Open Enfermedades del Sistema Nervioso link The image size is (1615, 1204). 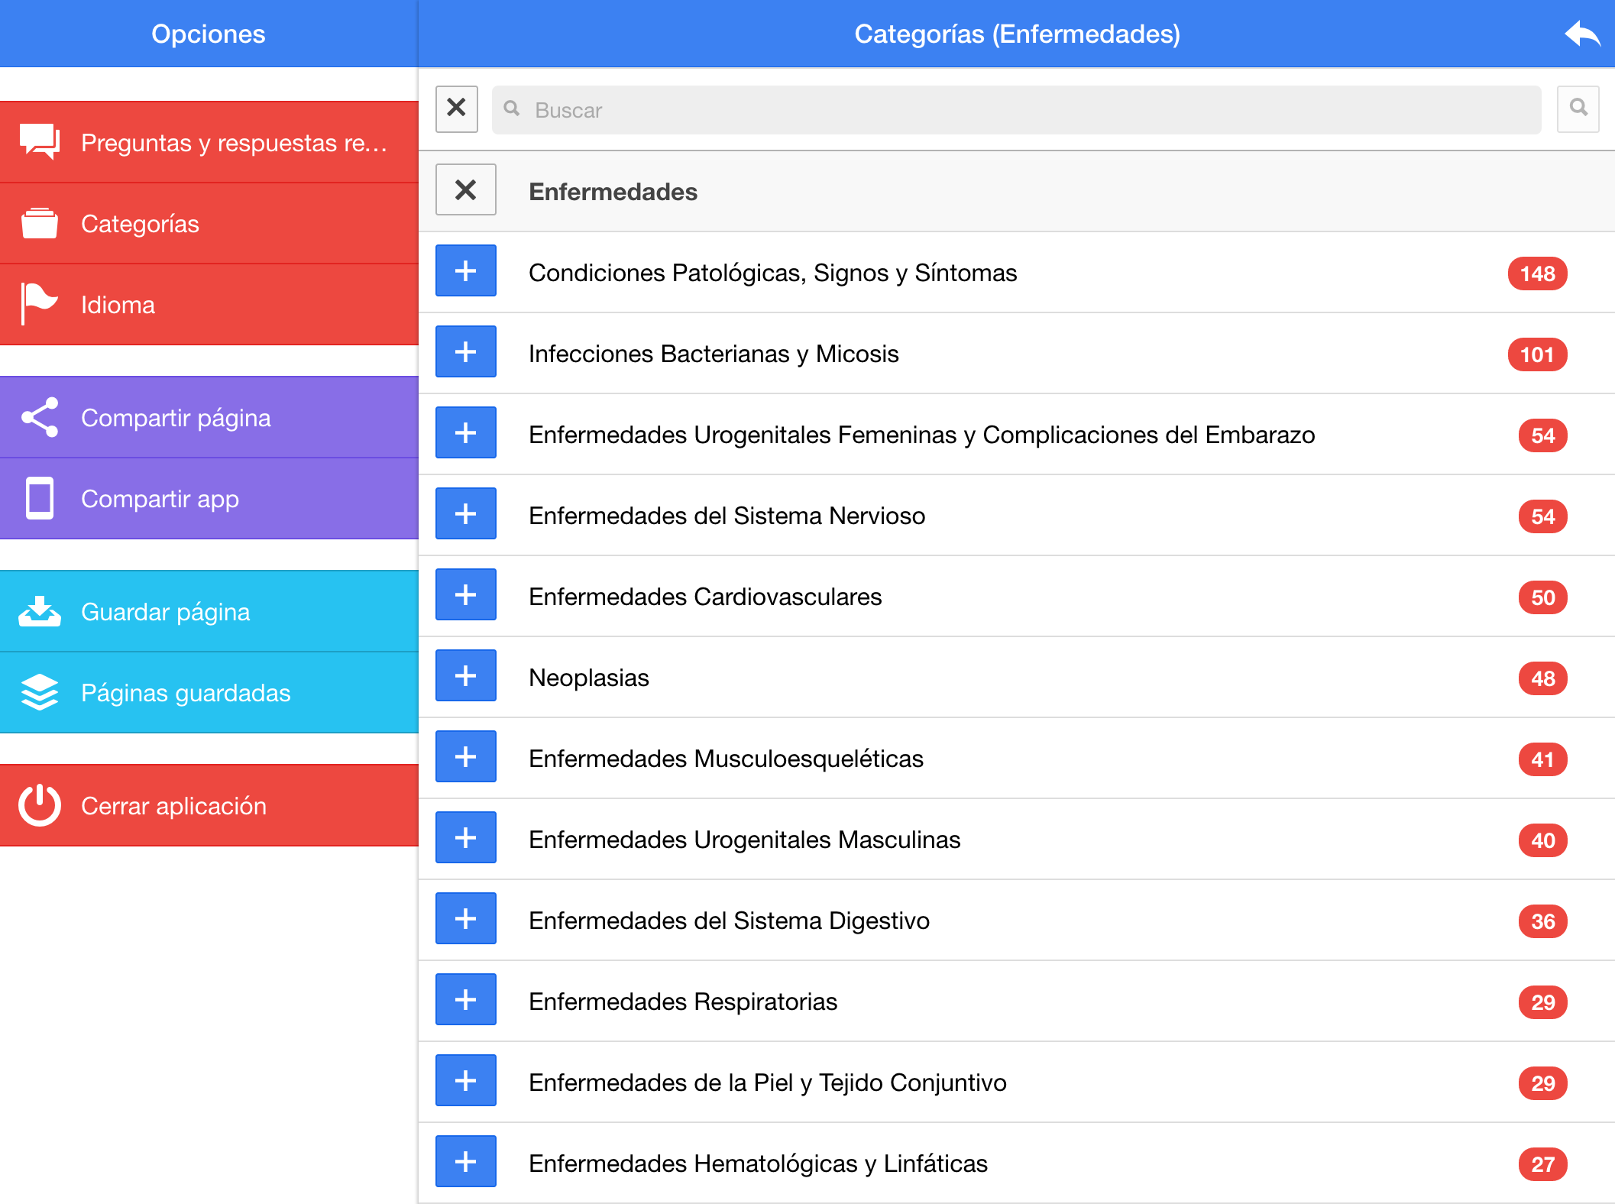point(727,516)
